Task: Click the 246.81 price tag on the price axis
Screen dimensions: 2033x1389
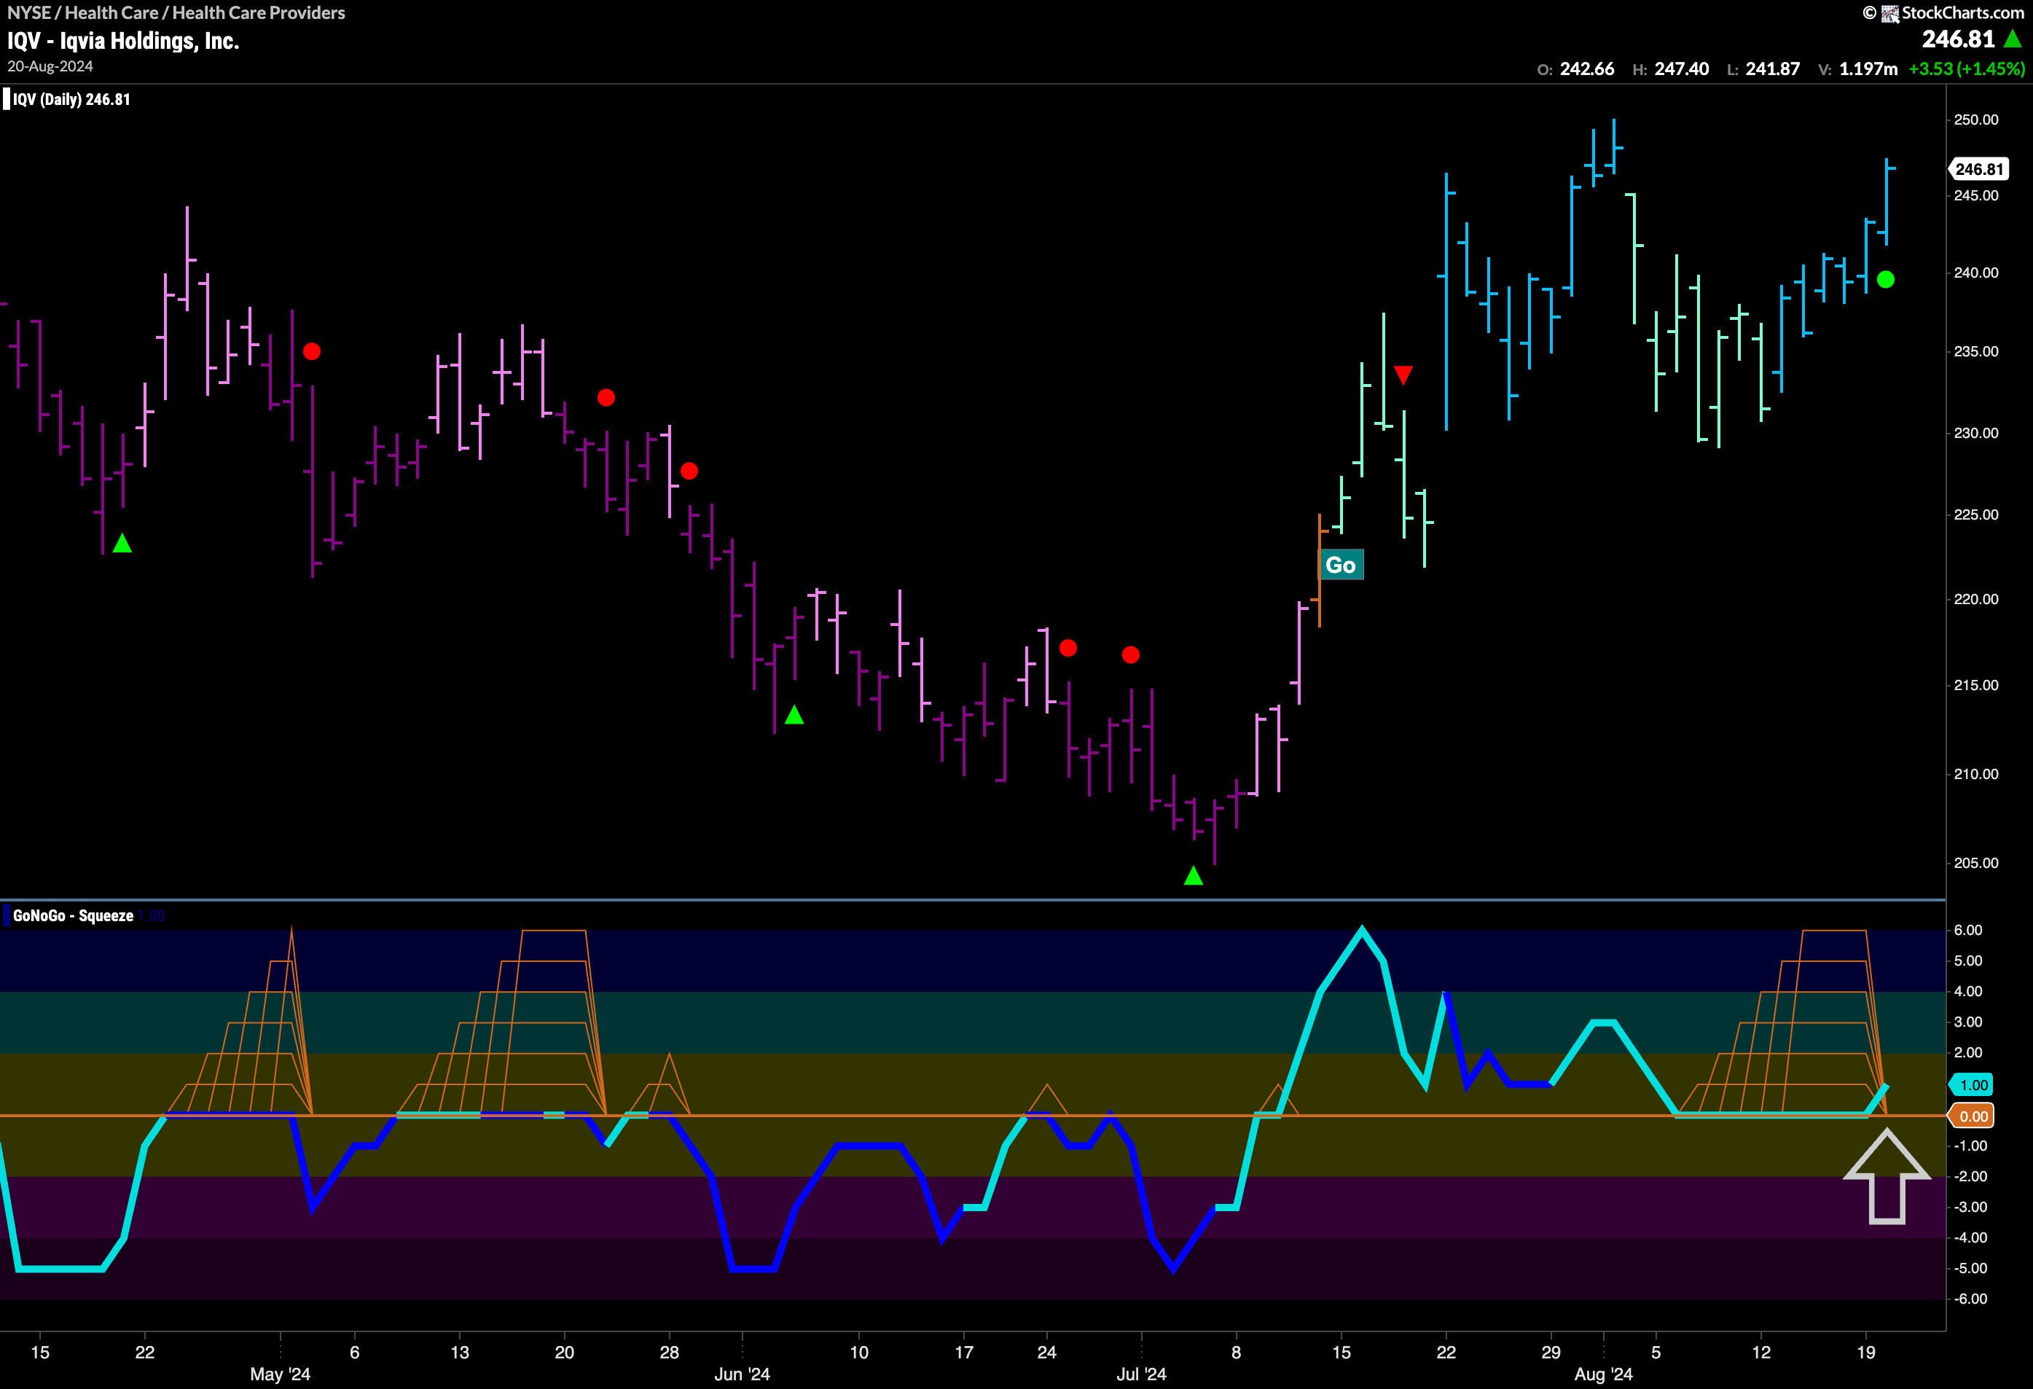Action: (x=1978, y=170)
